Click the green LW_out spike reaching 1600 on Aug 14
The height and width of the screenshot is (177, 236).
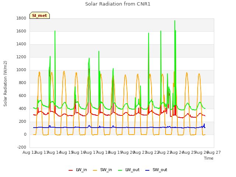point(55,31)
